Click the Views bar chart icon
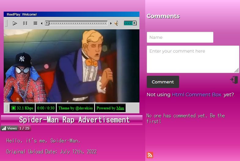 click(4, 128)
